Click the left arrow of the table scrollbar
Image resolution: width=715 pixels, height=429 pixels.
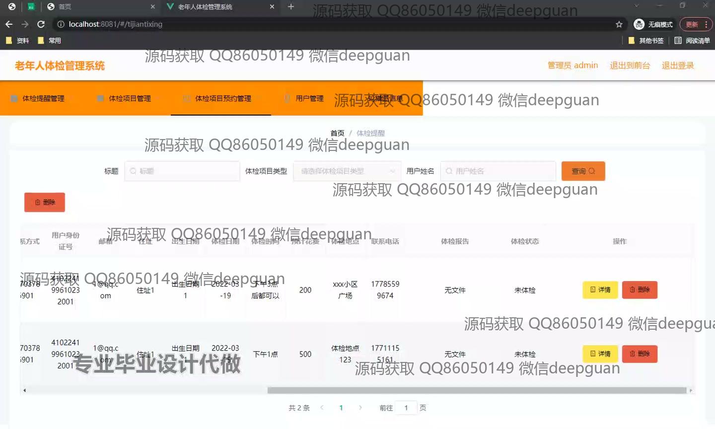[x=24, y=390]
